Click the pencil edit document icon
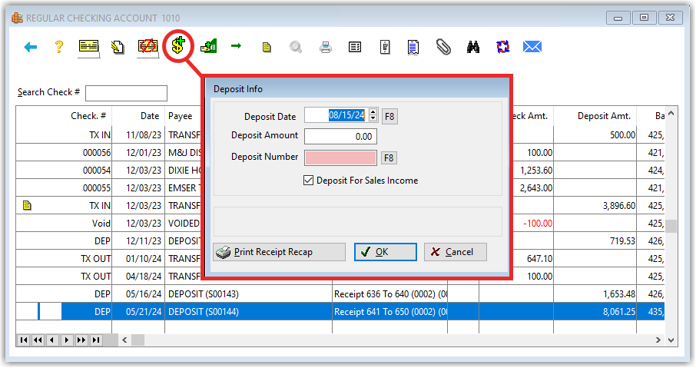 point(118,47)
